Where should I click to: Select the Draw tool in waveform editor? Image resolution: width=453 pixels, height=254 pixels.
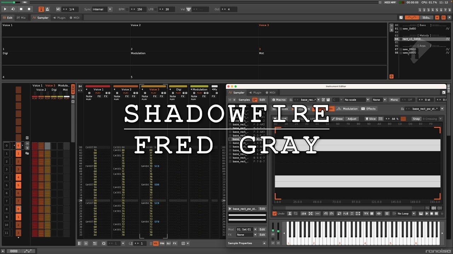(x=337, y=119)
